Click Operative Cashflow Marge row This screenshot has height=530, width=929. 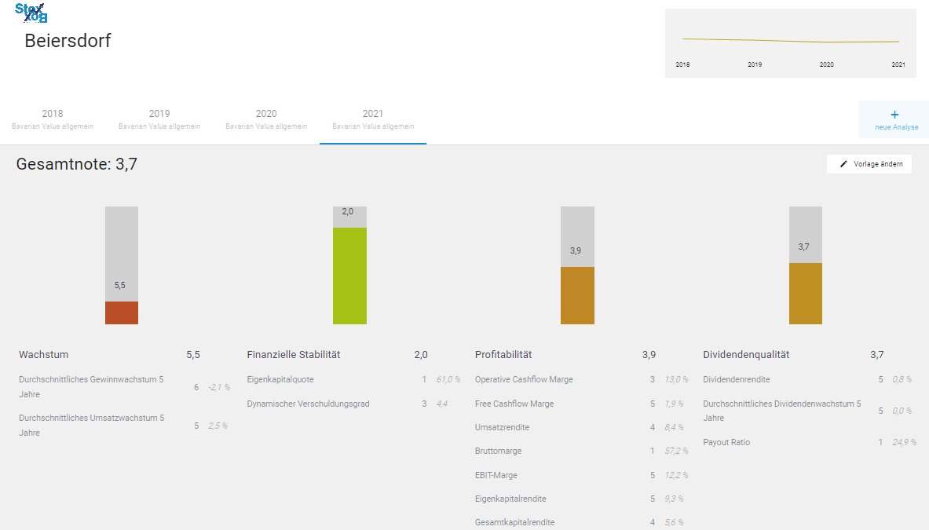click(581, 379)
